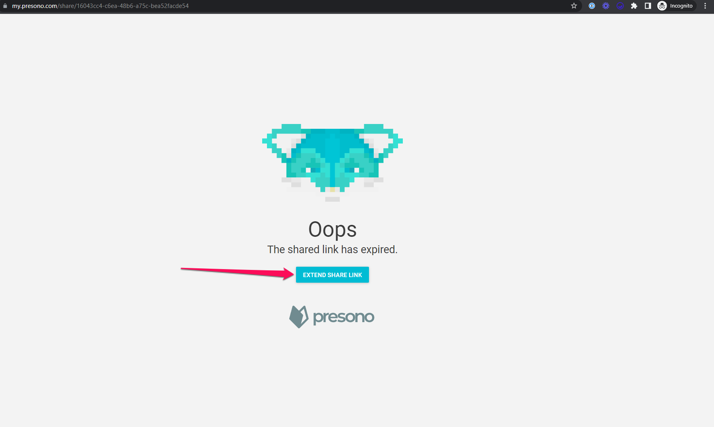714x427 pixels.
Task: Click the pixel fox's left ear
Action: (284, 142)
